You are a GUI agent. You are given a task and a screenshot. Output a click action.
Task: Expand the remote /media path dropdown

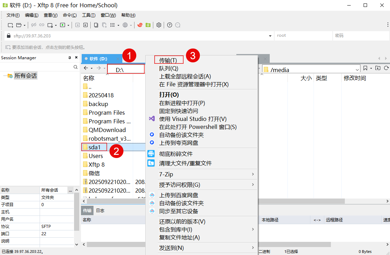357,70
